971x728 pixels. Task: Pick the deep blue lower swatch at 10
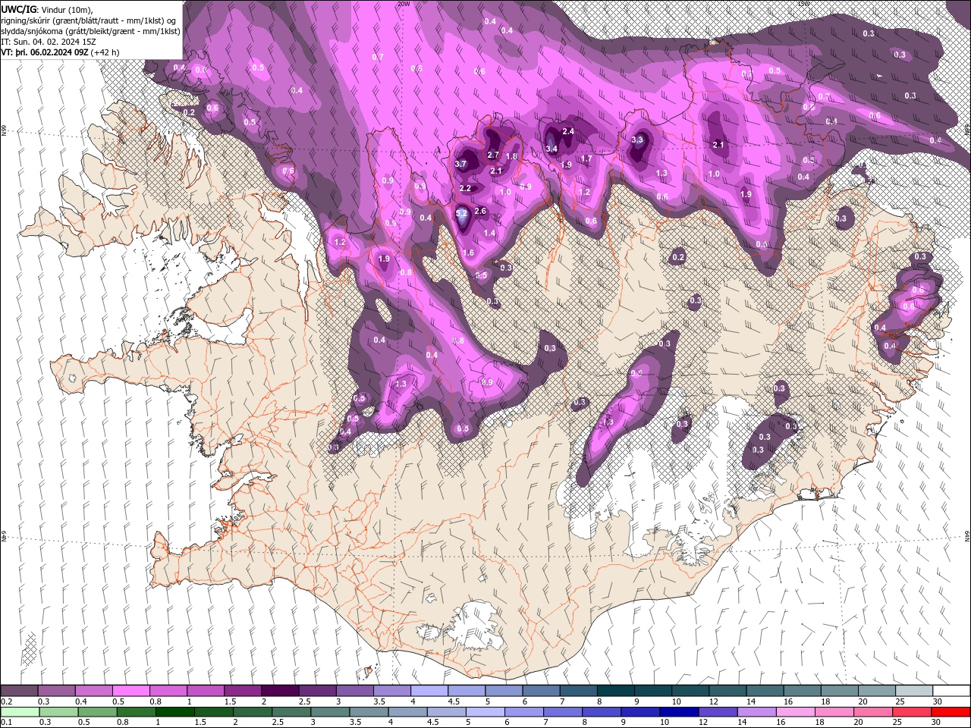point(679,712)
